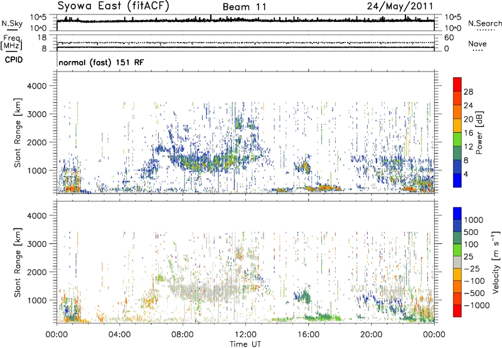Click the solid frequency line in second panel
Screen dimensions: 502x348
coord(245,47)
